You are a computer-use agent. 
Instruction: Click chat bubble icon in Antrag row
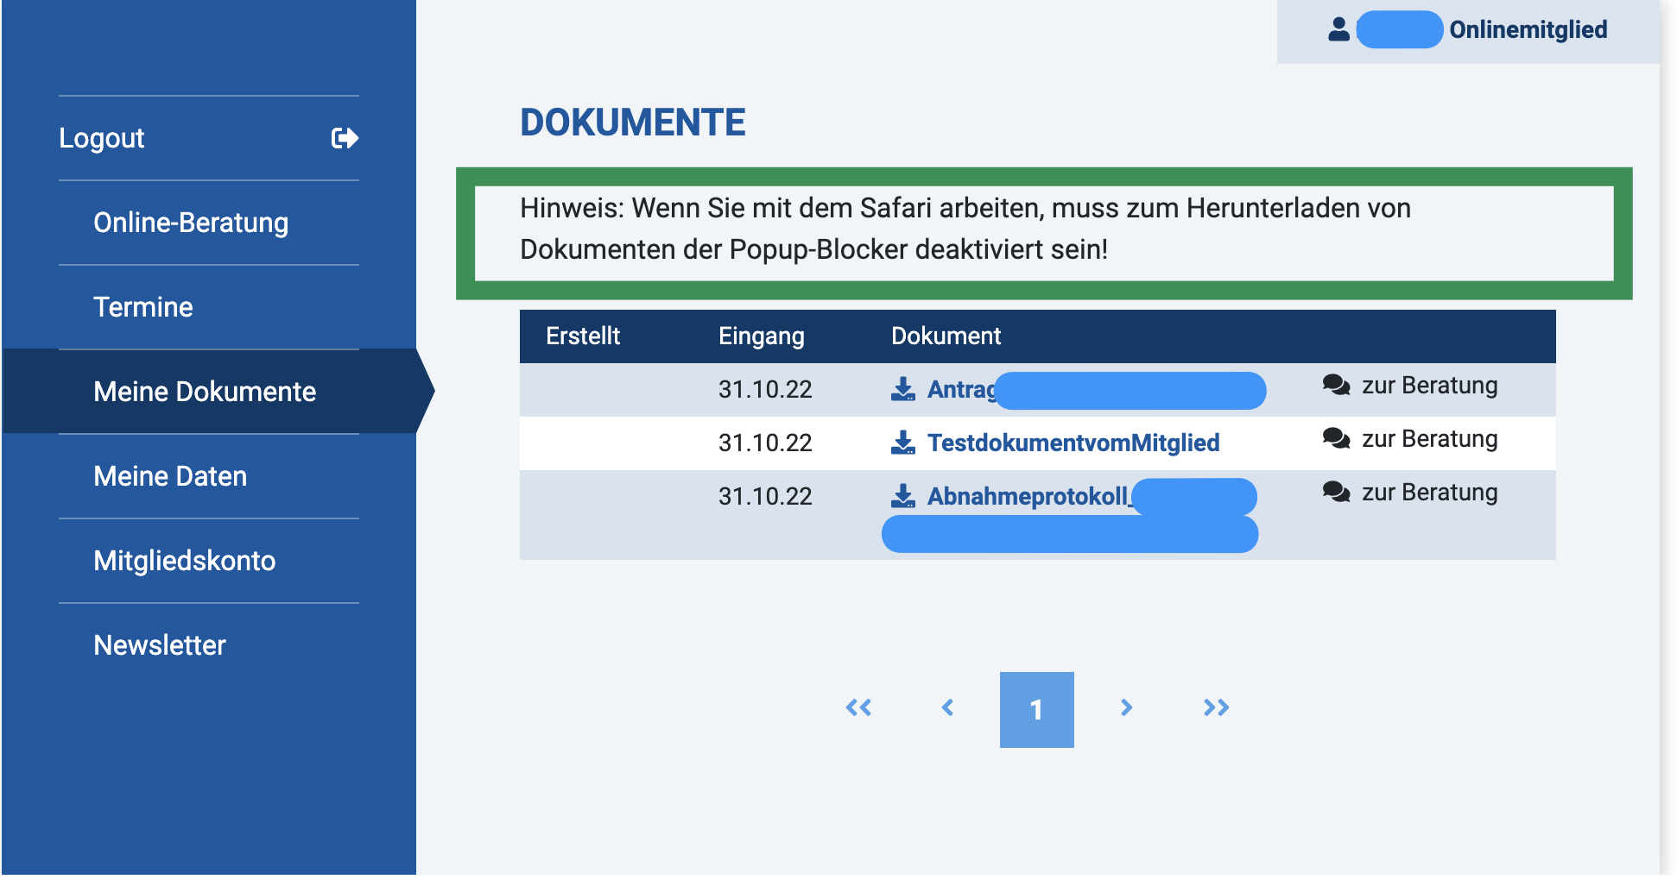[1336, 385]
